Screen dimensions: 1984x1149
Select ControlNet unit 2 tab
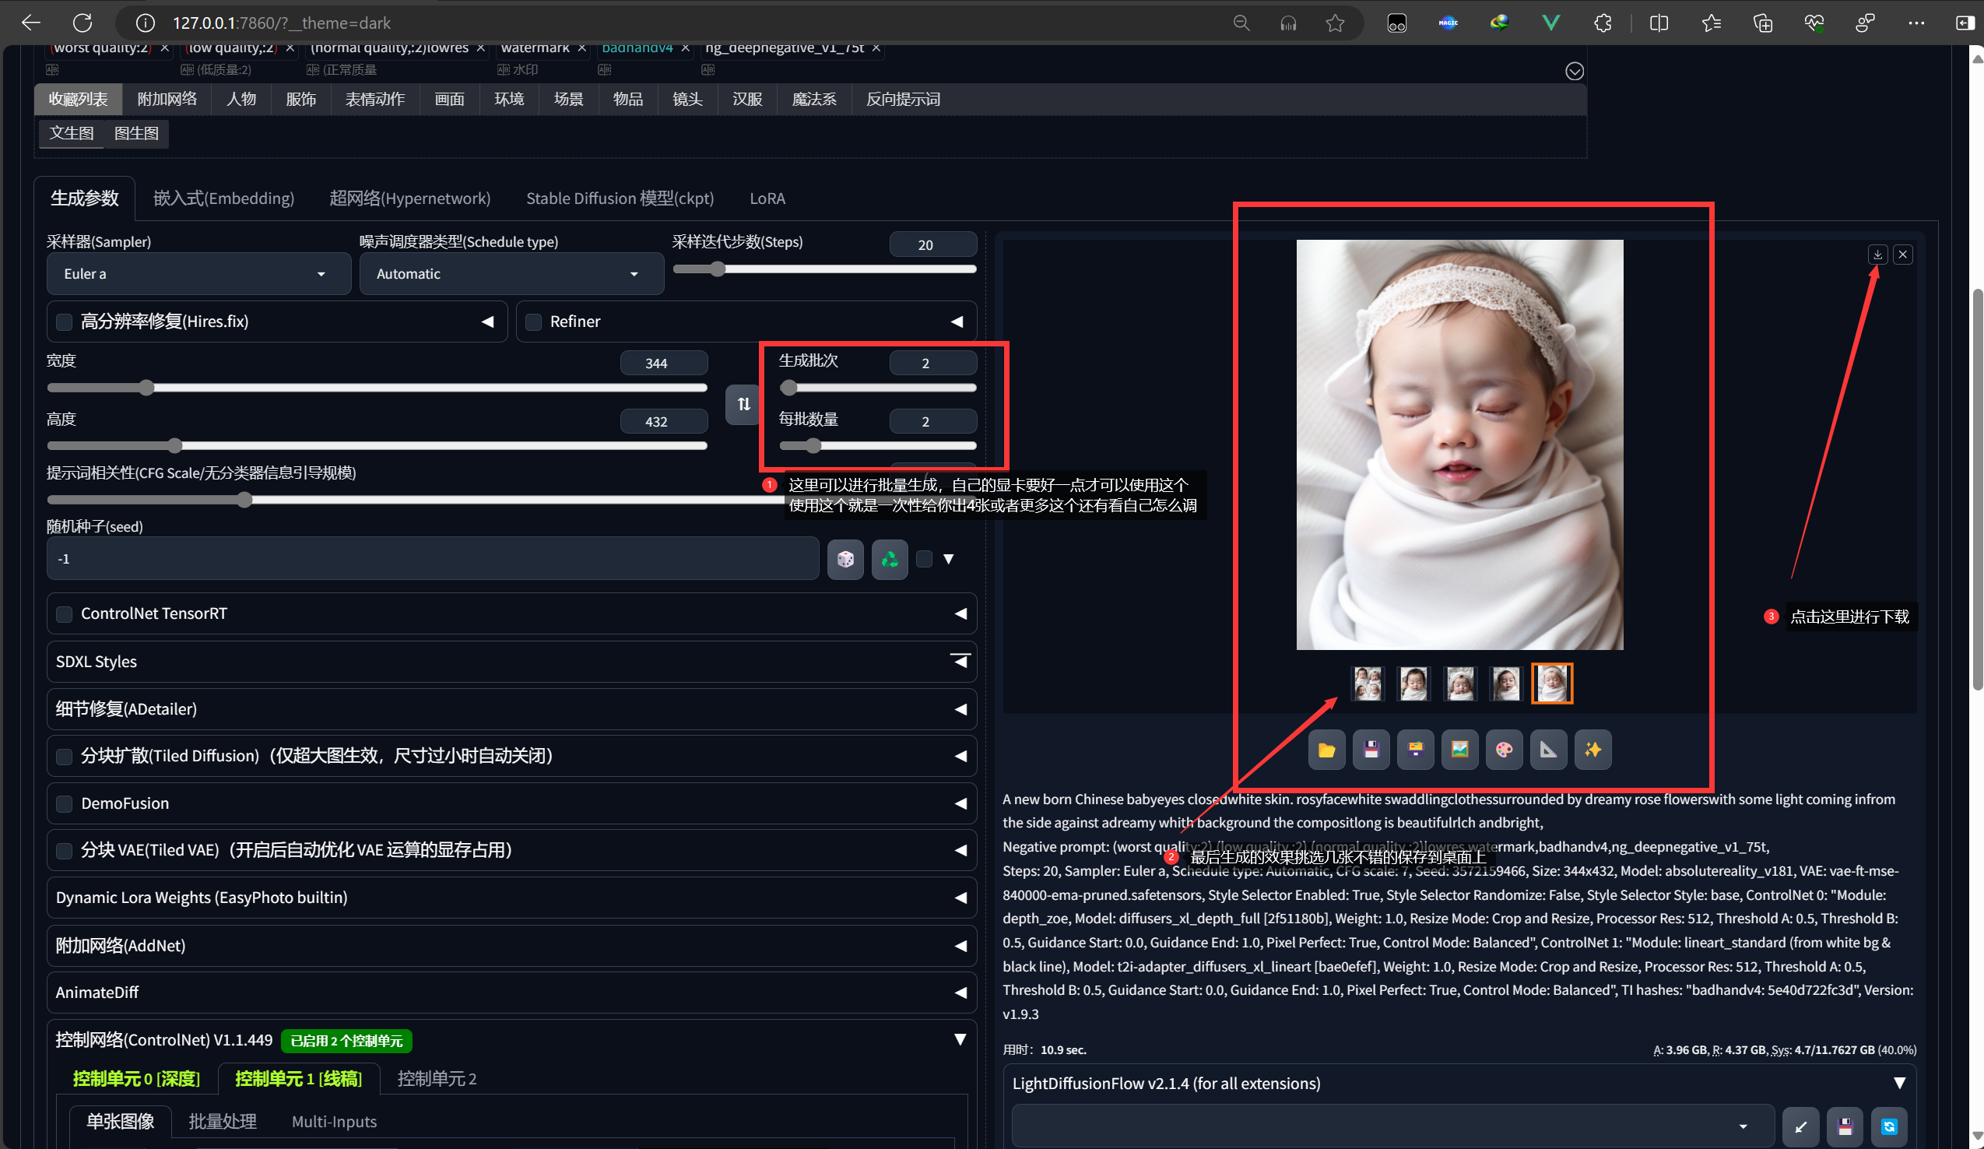click(437, 1079)
